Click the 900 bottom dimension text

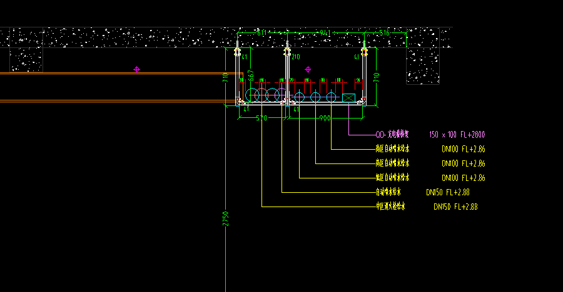[x=325, y=118]
